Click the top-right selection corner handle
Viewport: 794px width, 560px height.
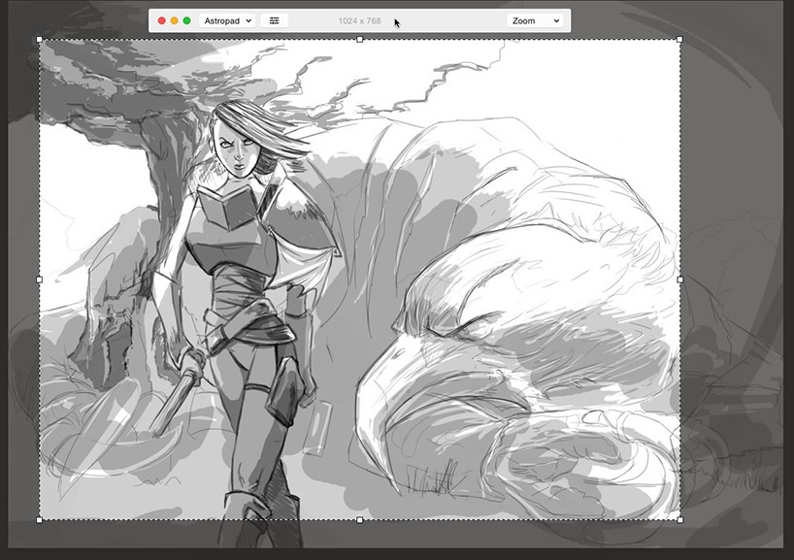pos(679,40)
